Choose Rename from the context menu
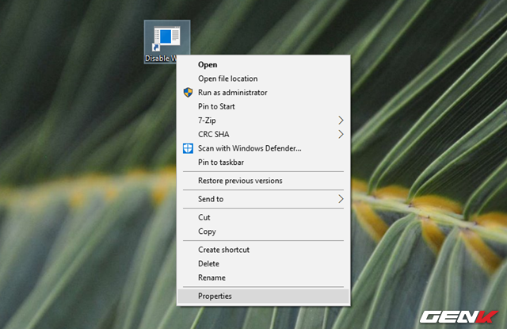 263,277
